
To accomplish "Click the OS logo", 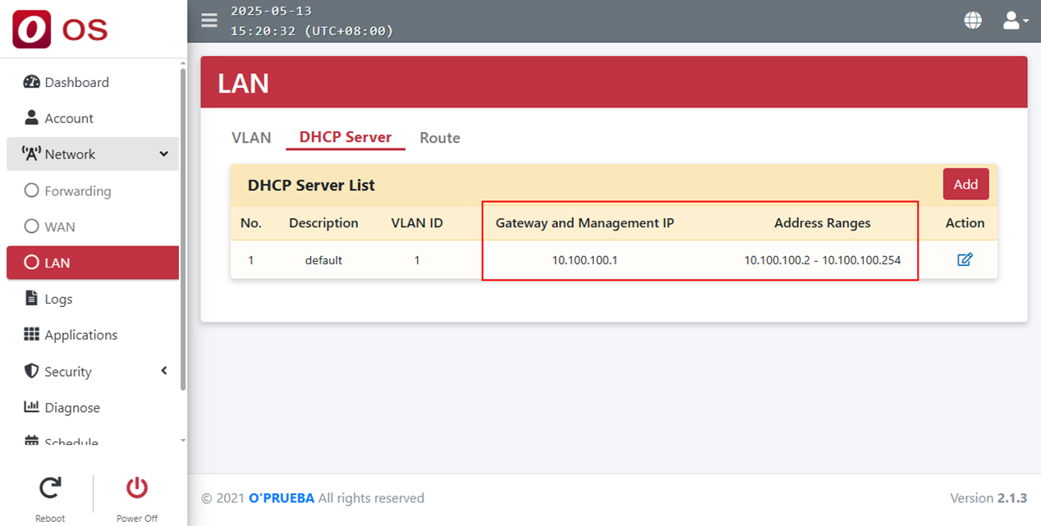I will pyautogui.click(x=60, y=30).
